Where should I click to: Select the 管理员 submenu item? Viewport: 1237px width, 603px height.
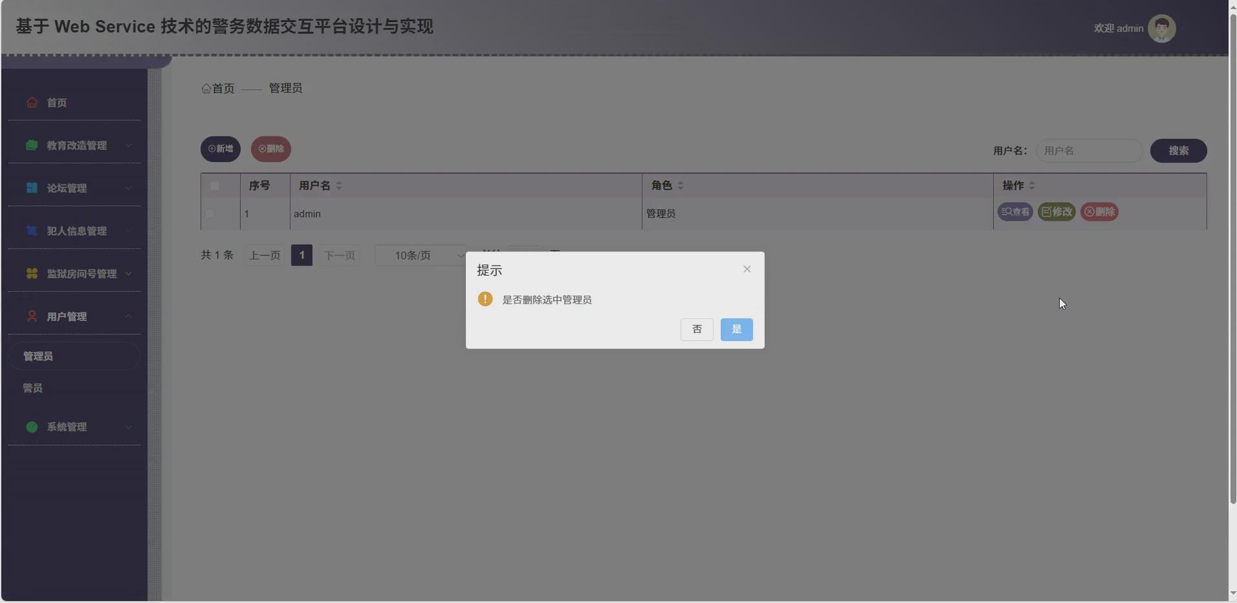pos(38,356)
